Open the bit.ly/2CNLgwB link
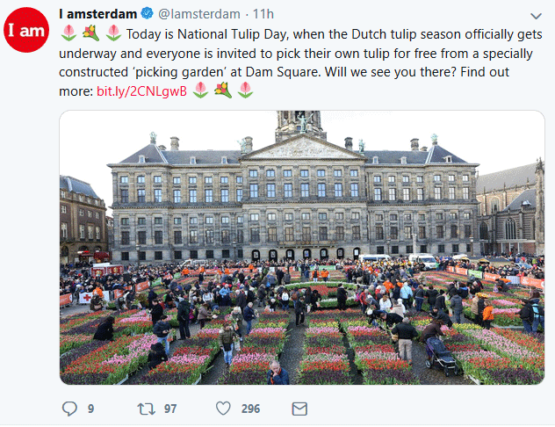The image size is (555, 427). (x=141, y=90)
